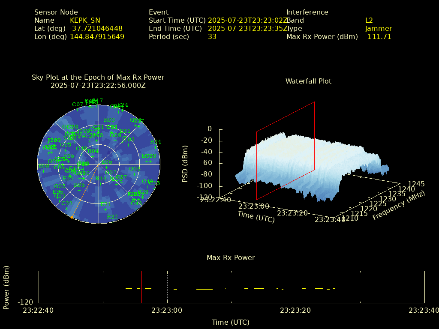
Task: Click the Jammer interference type value
Action: (379, 29)
